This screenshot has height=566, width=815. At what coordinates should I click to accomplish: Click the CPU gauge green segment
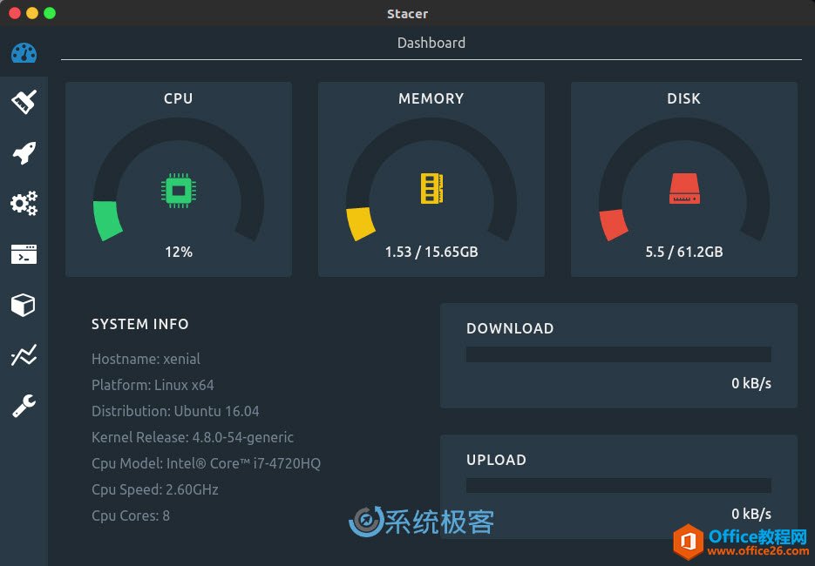point(107,220)
